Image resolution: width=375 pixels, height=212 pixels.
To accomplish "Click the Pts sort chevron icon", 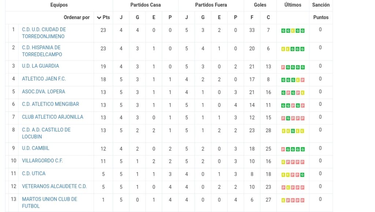I will click(99, 18).
